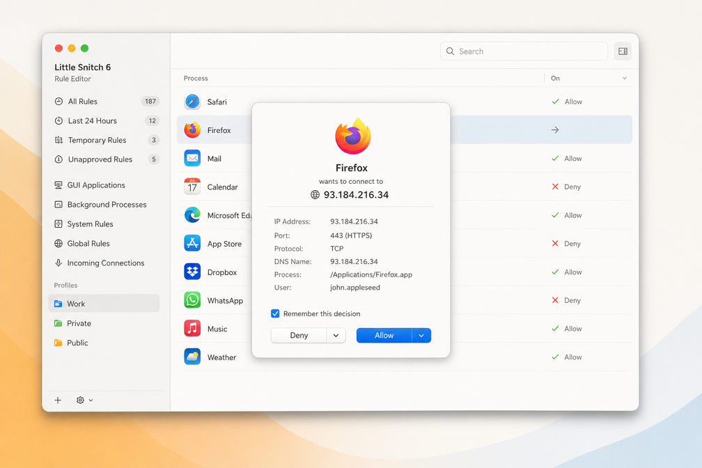Click the Weather process name
Viewport: 702px width, 468px height.
click(221, 357)
